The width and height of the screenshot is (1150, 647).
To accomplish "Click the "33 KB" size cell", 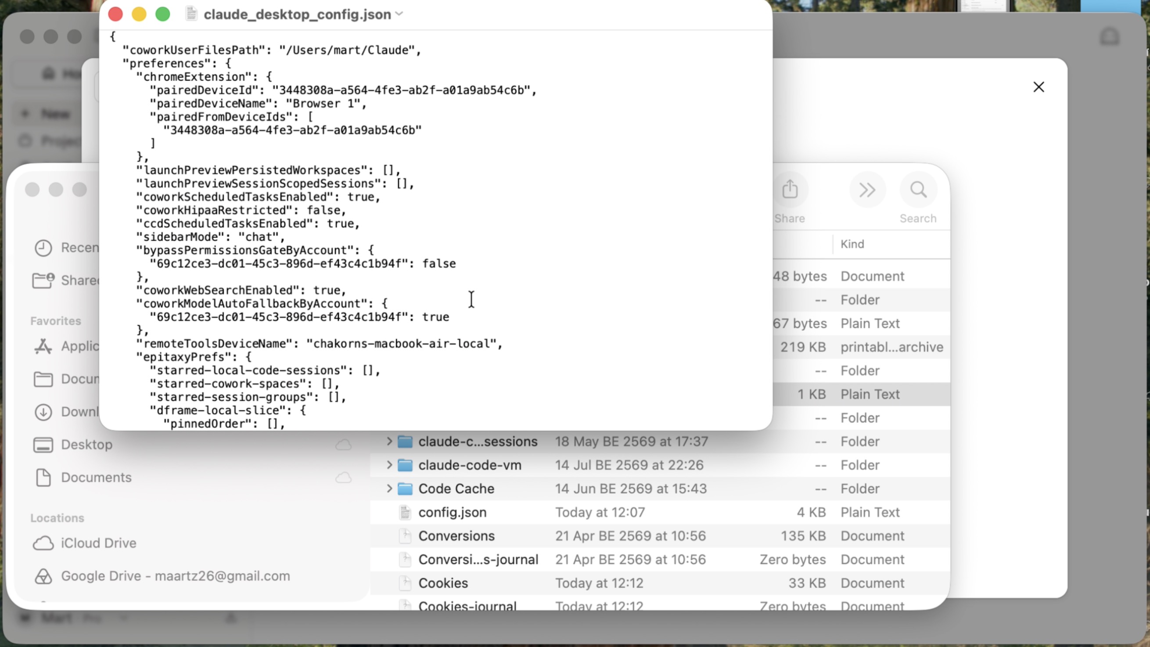I will (807, 583).
